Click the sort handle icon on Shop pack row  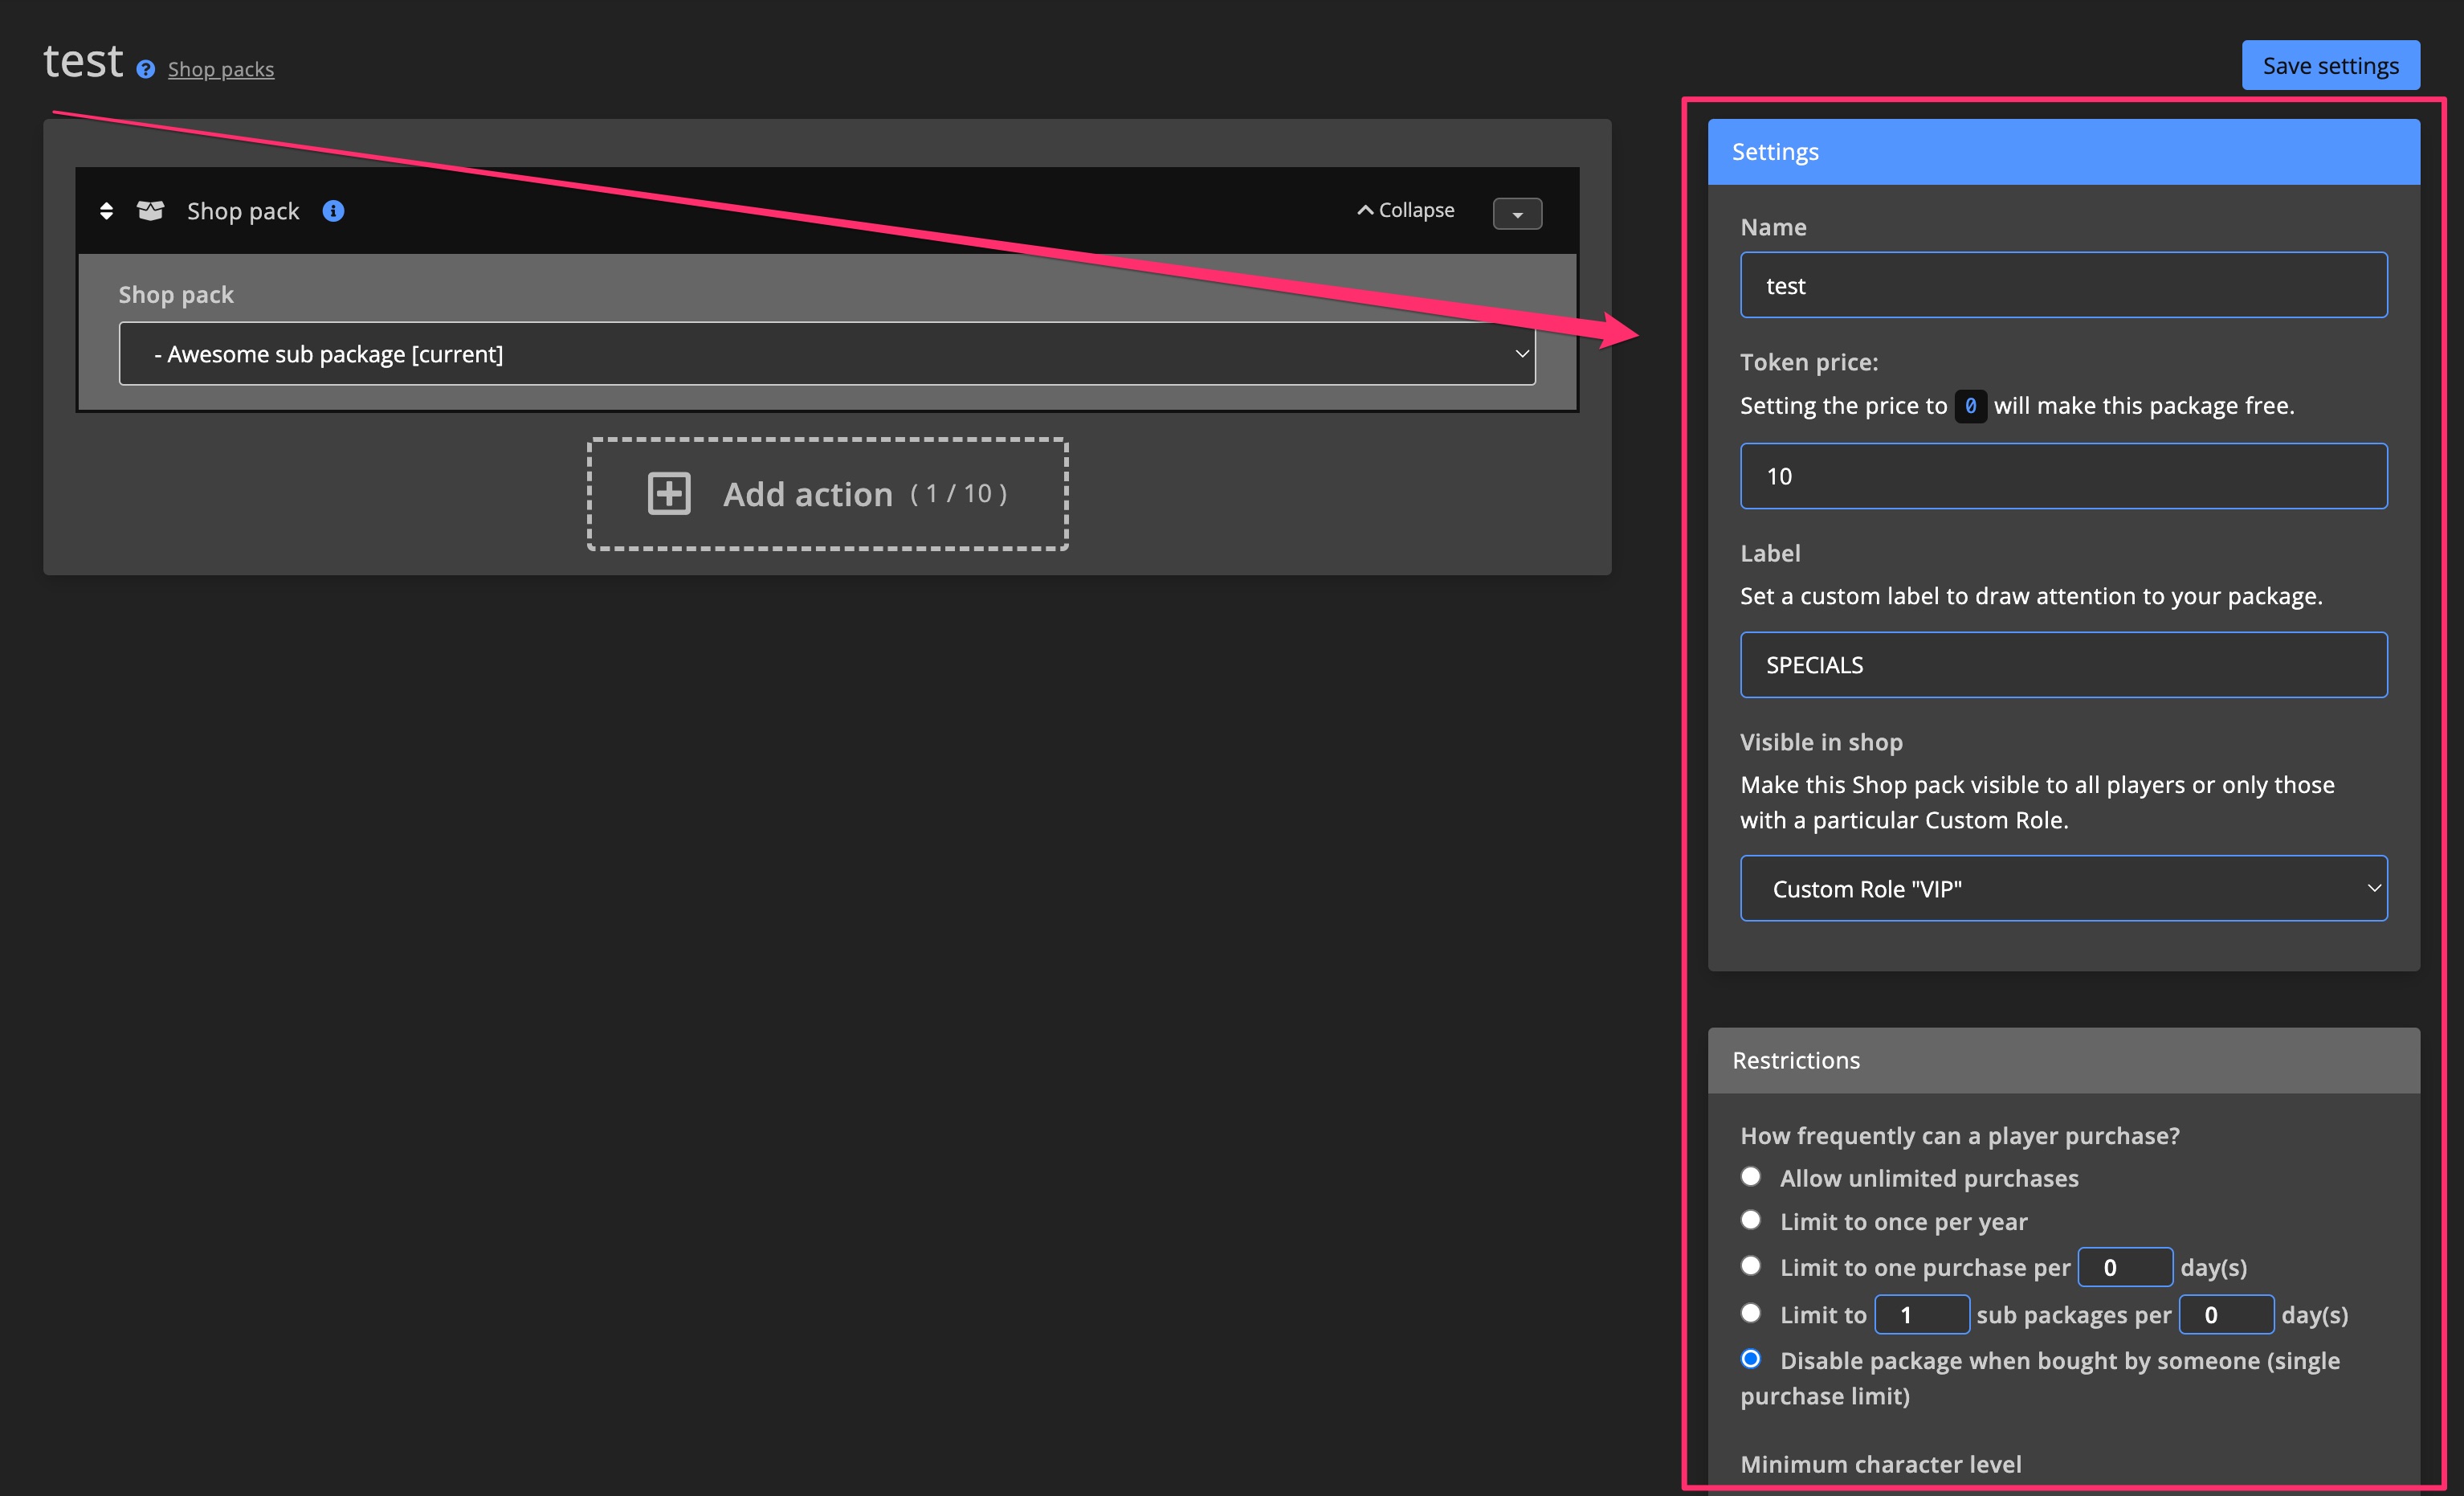pos(106,211)
